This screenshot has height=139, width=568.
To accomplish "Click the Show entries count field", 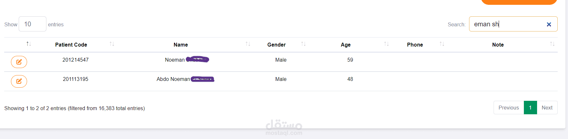I will click(33, 24).
